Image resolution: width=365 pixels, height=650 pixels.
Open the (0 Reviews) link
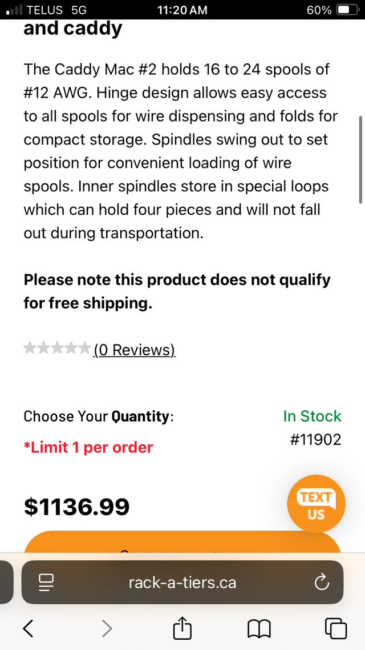135,350
